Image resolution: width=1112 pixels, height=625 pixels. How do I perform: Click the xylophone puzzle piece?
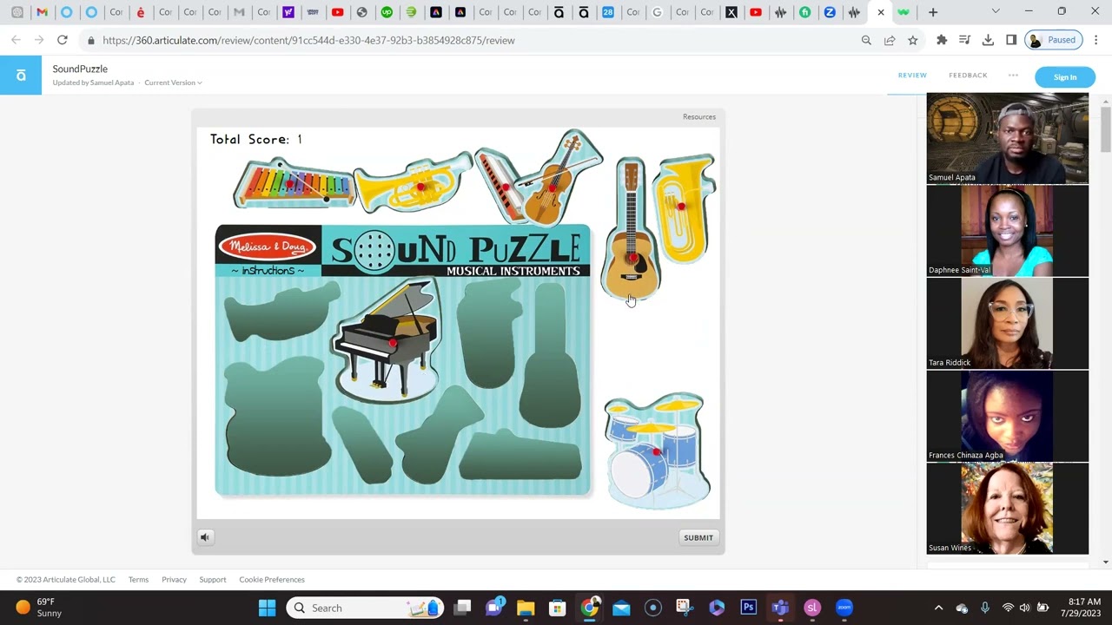coord(294,182)
